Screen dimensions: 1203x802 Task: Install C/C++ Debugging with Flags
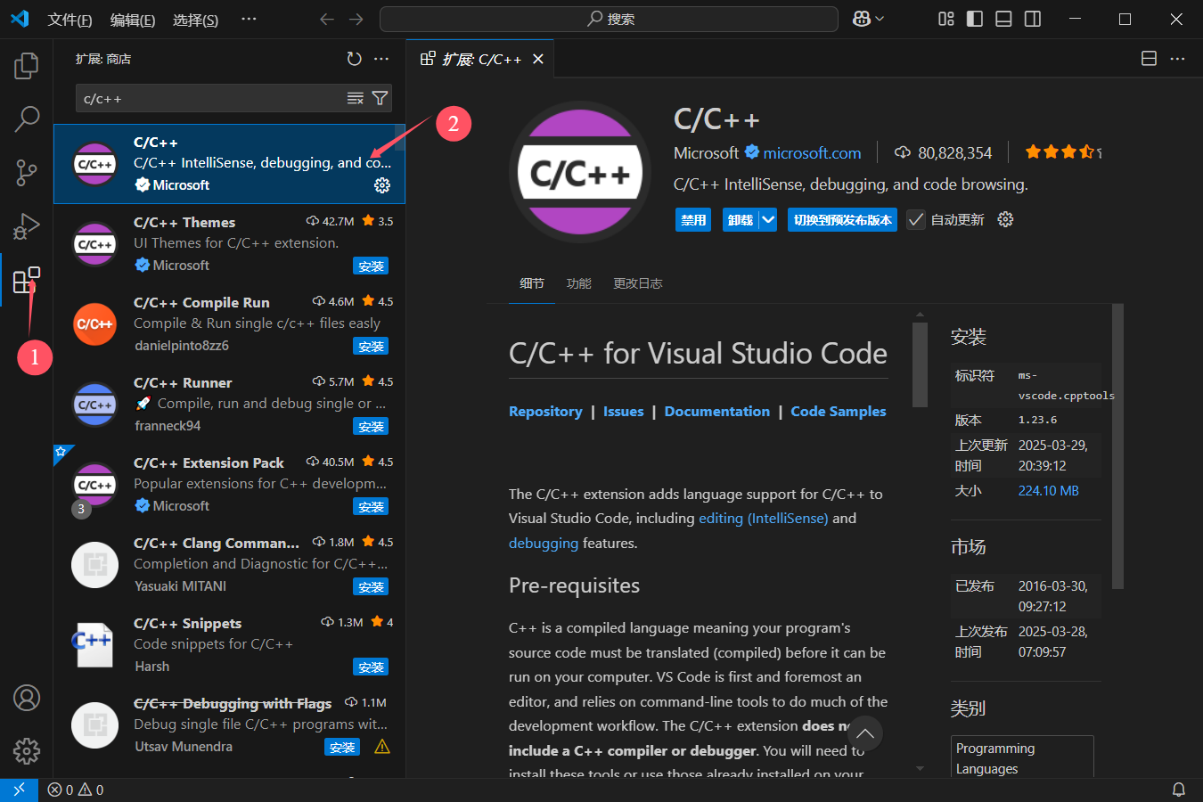click(342, 747)
